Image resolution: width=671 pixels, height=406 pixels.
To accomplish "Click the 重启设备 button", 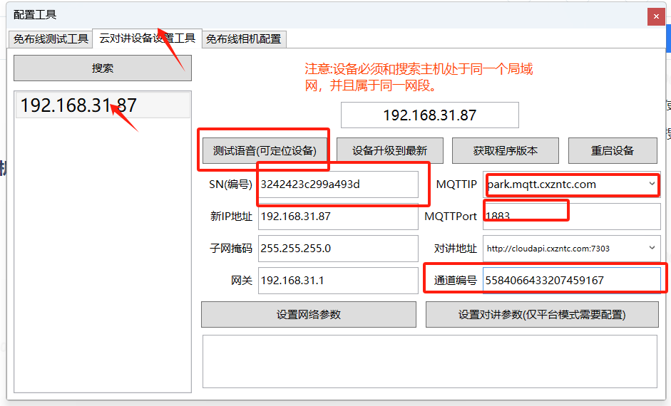I will tap(613, 150).
